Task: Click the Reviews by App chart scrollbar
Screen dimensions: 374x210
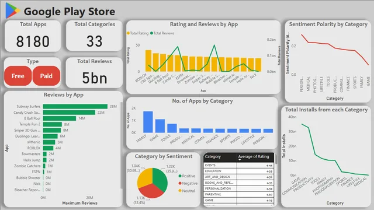Action: 122,145
